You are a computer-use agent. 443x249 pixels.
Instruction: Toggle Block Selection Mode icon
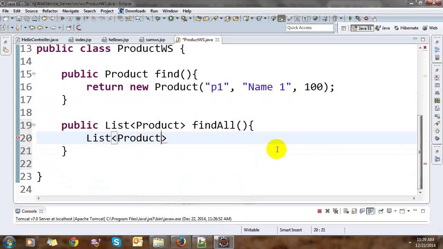[297, 18]
